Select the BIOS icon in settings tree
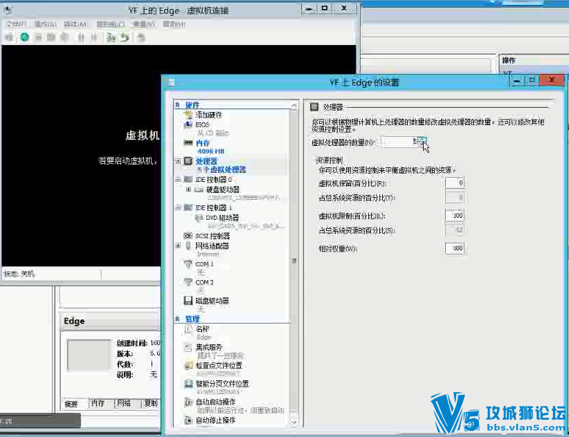 pos(188,124)
